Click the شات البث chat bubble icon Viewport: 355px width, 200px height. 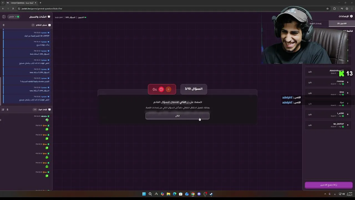49,109
